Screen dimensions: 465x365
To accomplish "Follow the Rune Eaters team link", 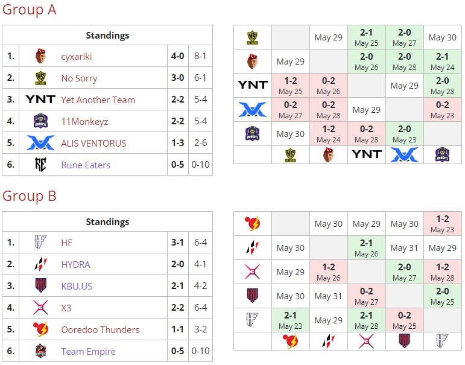I will click(86, 165).
